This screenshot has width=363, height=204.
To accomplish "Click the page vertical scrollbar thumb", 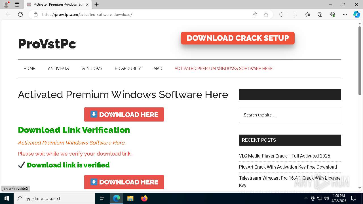I will pyautogui.click(x=360, y=61).
